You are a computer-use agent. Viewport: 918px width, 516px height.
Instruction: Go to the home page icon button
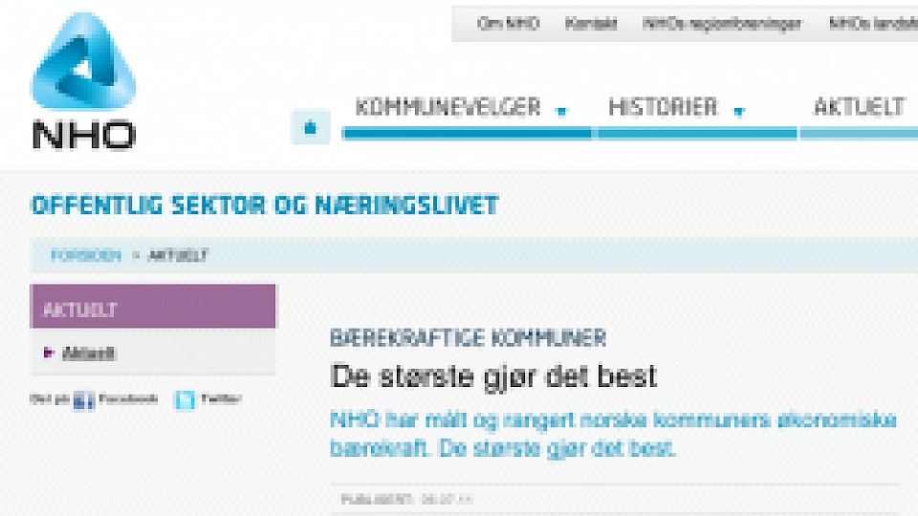(310, 126)
